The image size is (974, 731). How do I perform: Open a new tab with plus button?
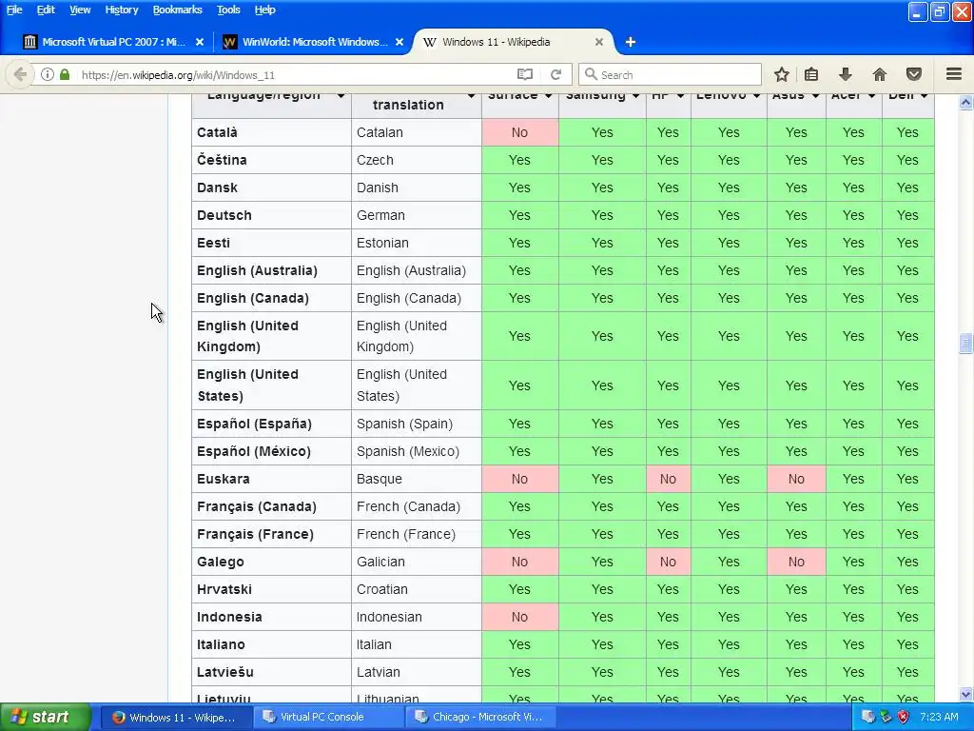(x=631, y=42)
